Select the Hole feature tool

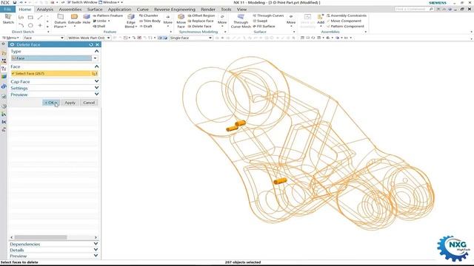click(x=87, y=19)
